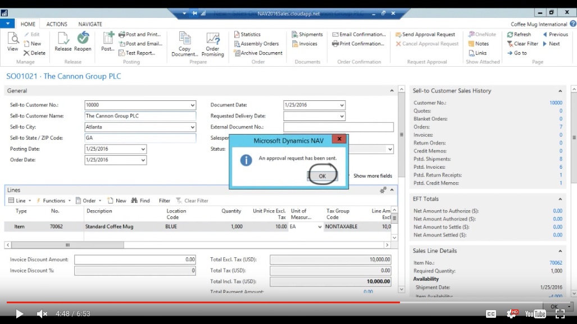This screenshot has height=324, width=577.
Task: Open Shipments documents
Action: point(307,34)
